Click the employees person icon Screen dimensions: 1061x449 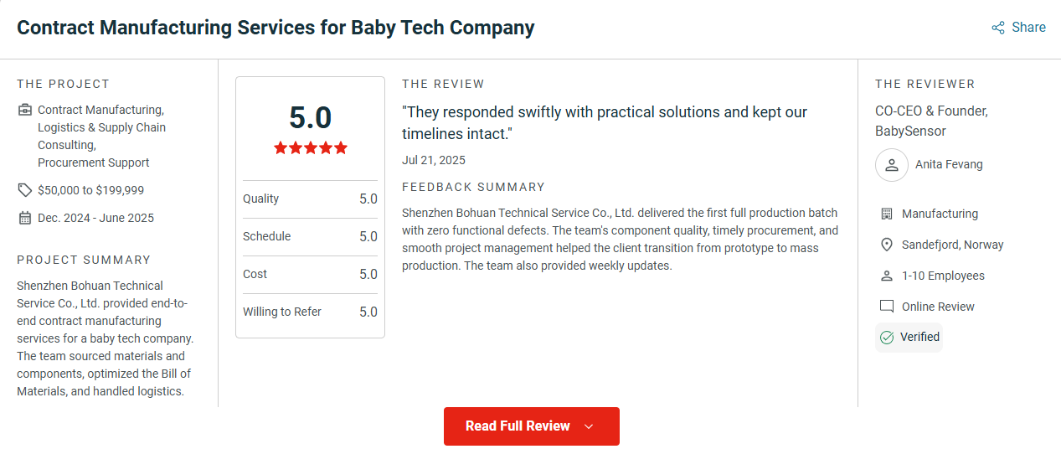pos(887,276)
